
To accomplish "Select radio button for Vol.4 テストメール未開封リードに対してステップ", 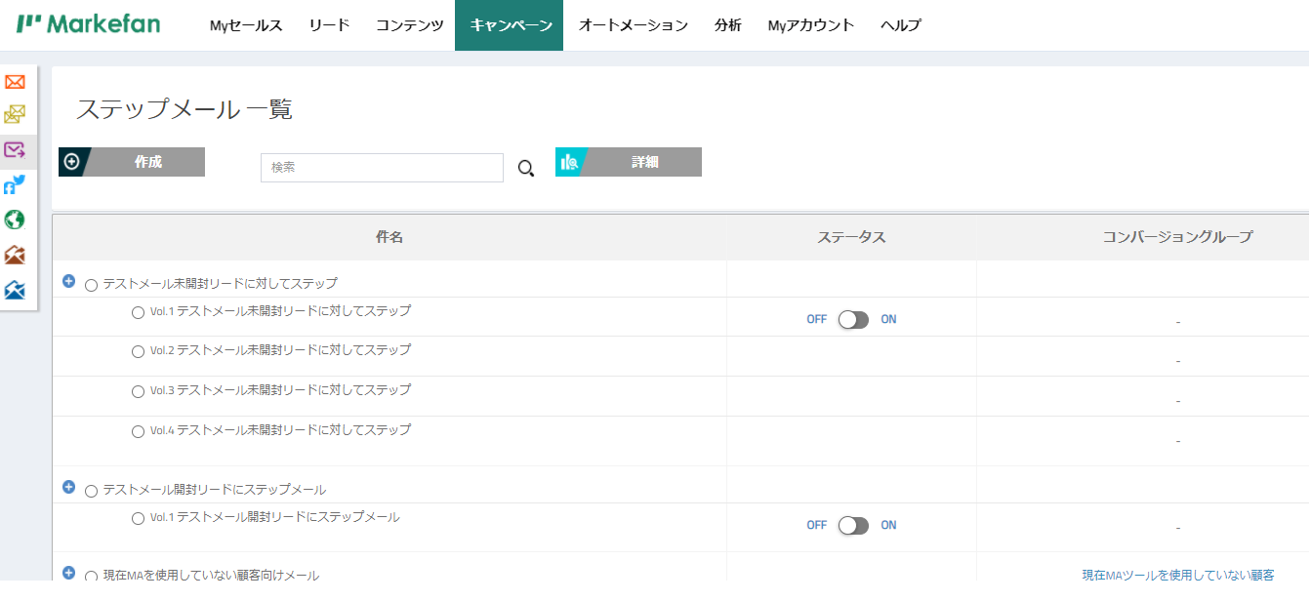I will coord(138,431).
